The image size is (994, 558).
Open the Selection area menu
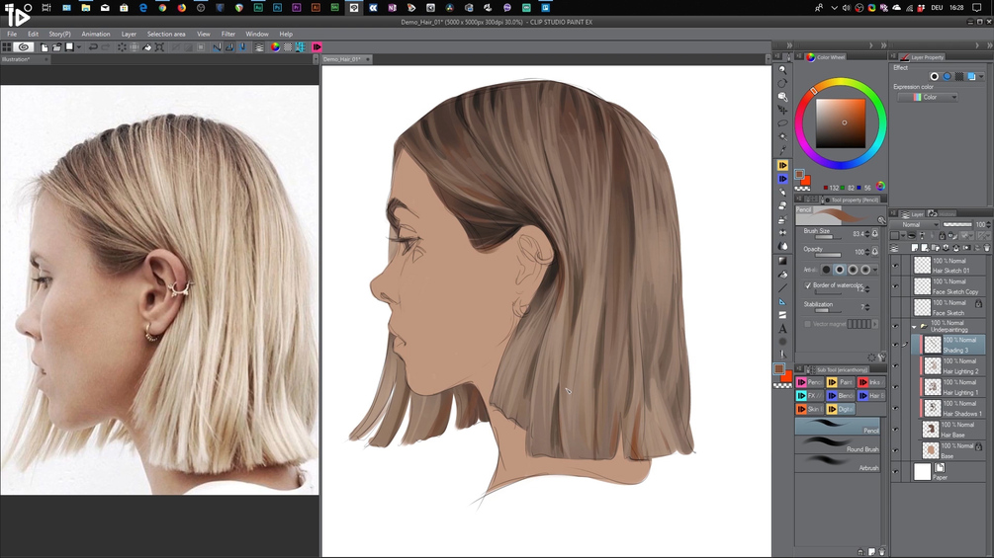pyautogui.click(x=166, y=35)
